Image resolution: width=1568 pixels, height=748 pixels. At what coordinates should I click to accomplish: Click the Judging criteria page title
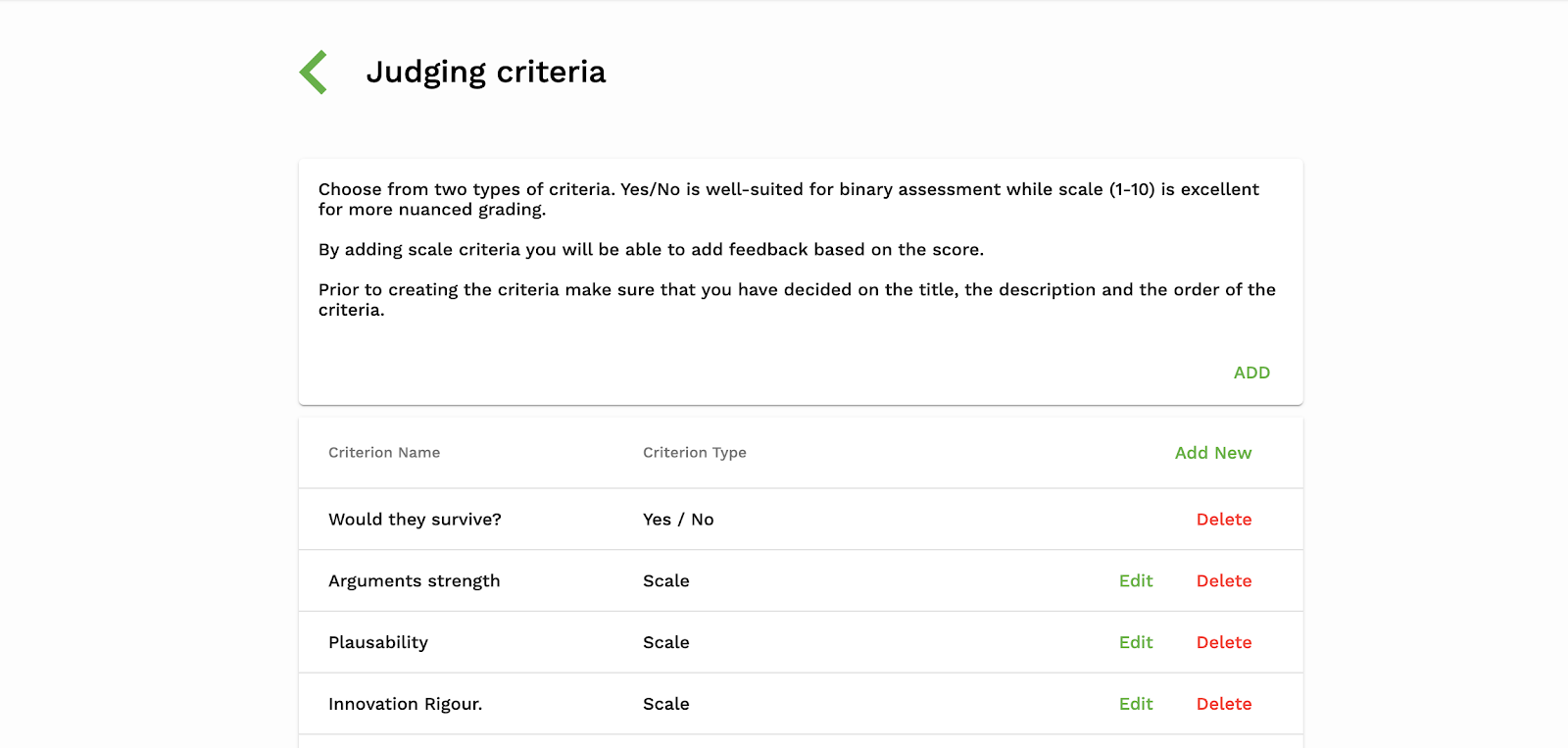click(486, 73)
